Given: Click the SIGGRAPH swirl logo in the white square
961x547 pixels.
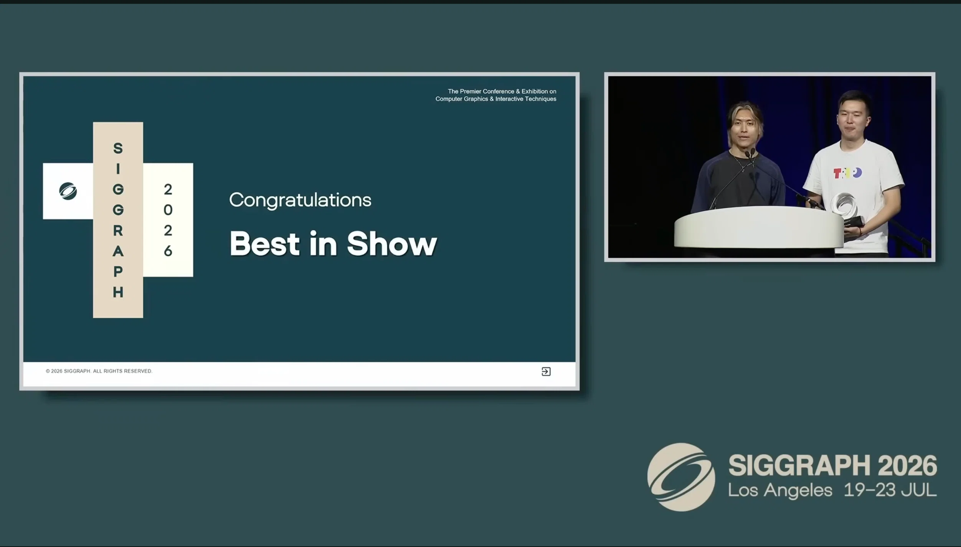Looking at the screenshot, I should pyautogui.click(x=68, y=191).
